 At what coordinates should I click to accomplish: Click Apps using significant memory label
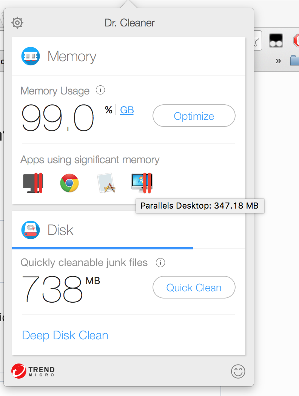pyautogui.click(x=90, y=160)
